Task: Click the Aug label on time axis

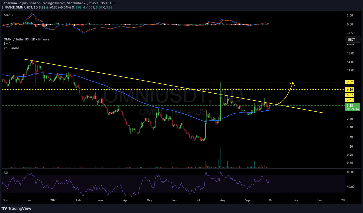Action: point(223,200)
